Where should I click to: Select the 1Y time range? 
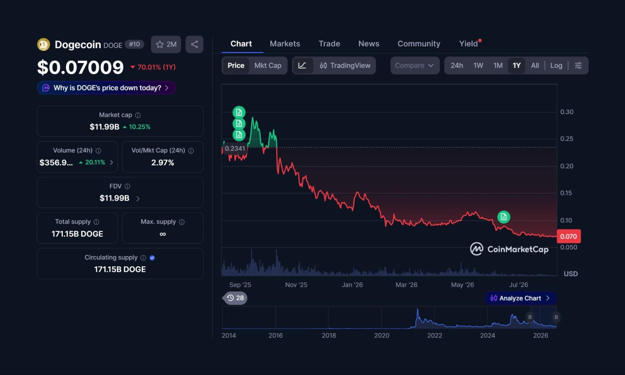pos(517,65)
